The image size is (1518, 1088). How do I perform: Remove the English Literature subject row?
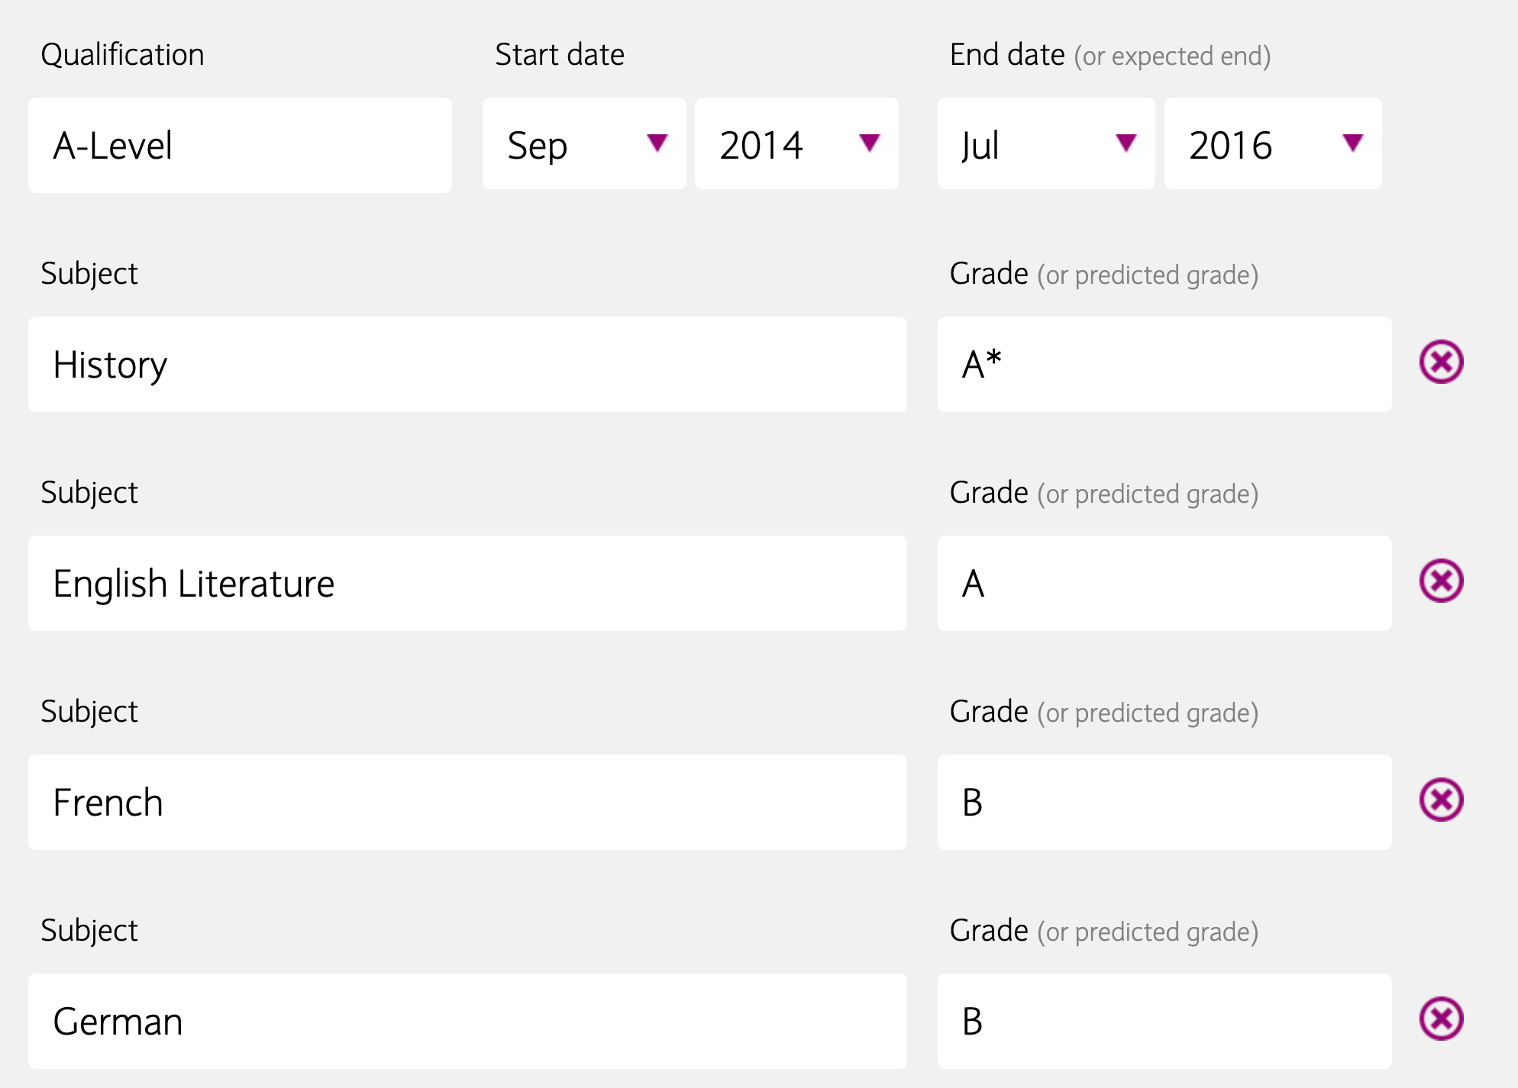(x=1441, y=581)
